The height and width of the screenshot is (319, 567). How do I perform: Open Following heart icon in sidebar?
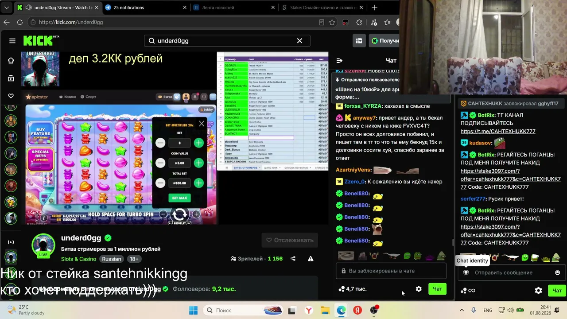tap(11, 96)
